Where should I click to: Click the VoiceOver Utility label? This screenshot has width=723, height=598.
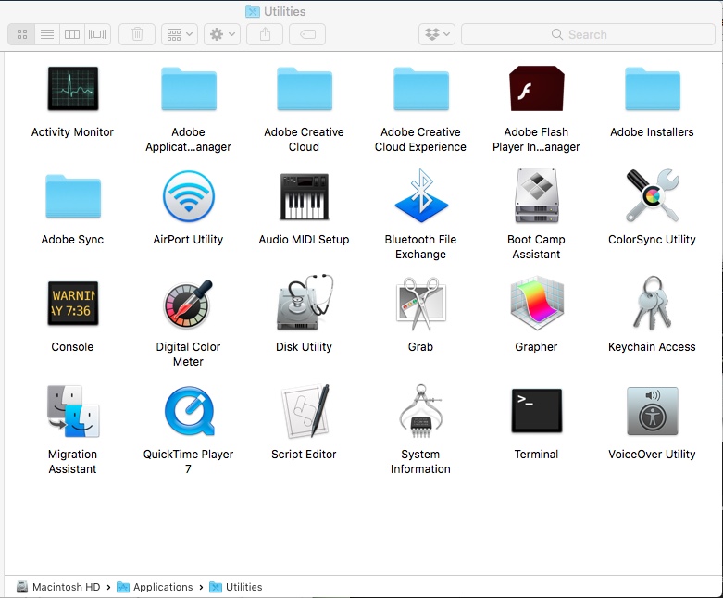coord(652,455)
